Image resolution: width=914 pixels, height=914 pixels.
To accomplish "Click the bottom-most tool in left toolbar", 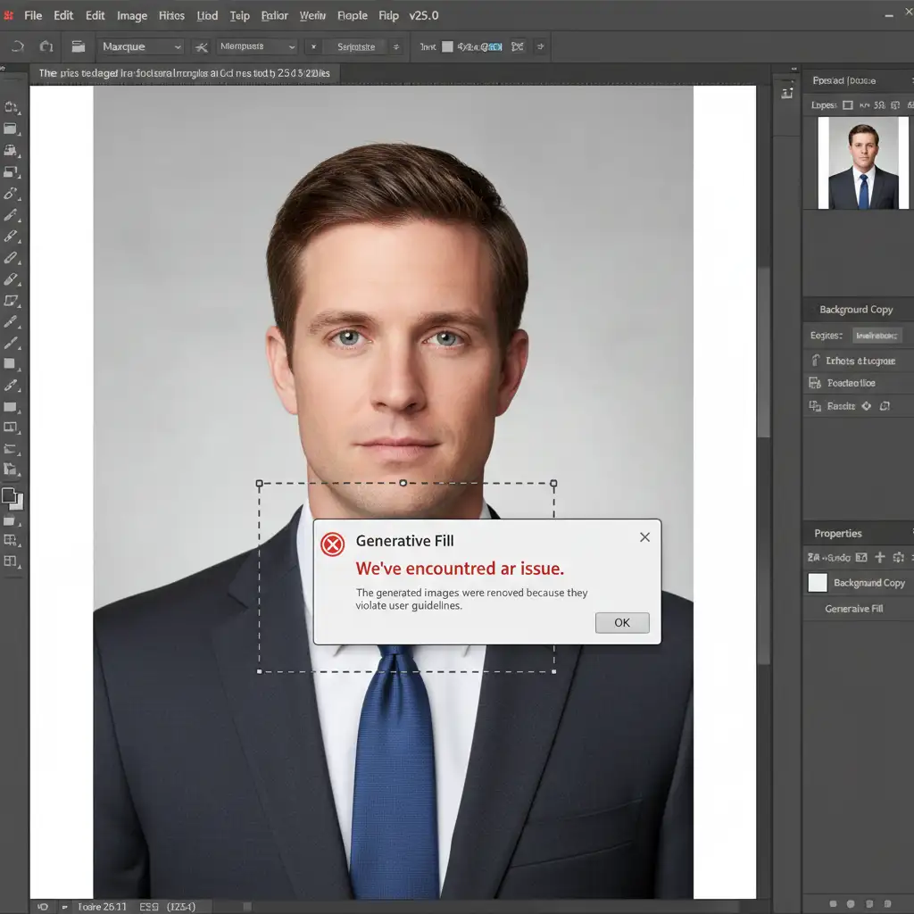I will click(11, 561).
